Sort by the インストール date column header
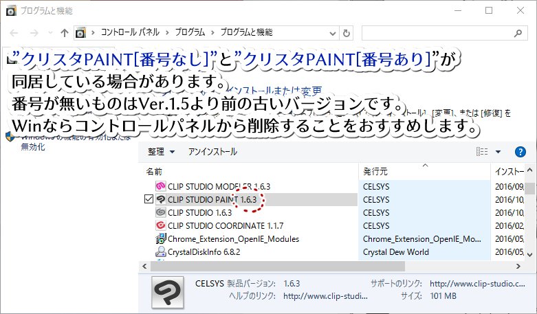This screenshot has height=314, width=537. tap(508, 171)
